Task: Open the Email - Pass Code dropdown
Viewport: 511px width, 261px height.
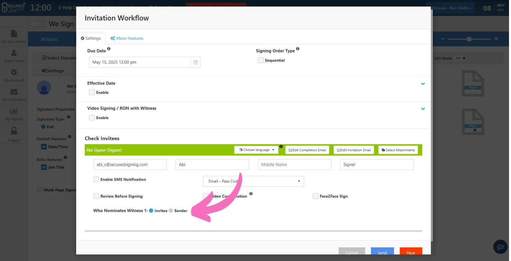Action: (x=254, y=181)
